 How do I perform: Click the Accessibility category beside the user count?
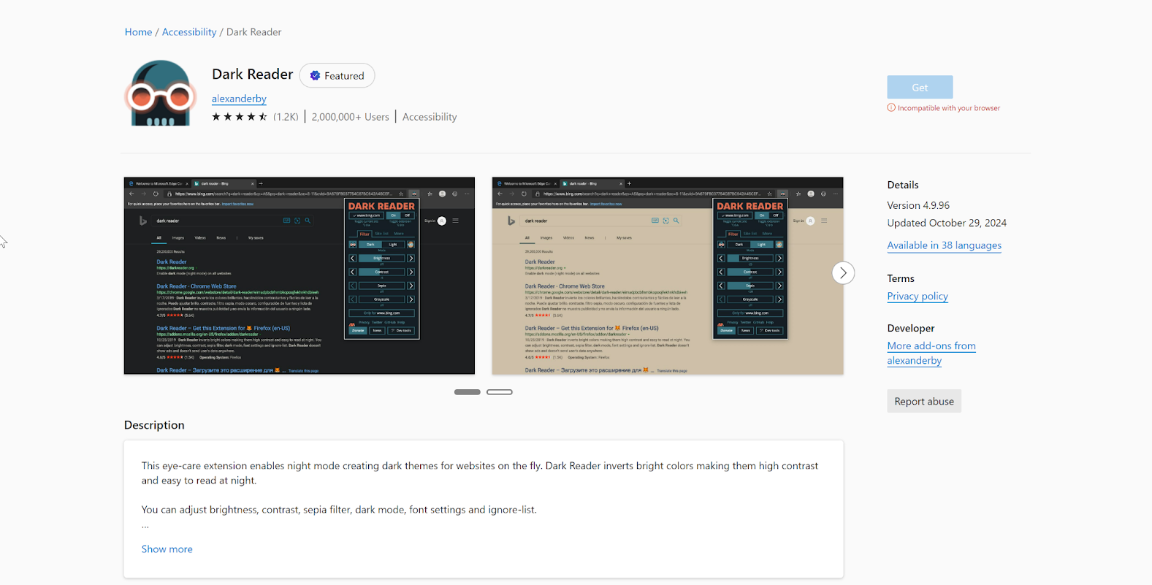[429, 117]
